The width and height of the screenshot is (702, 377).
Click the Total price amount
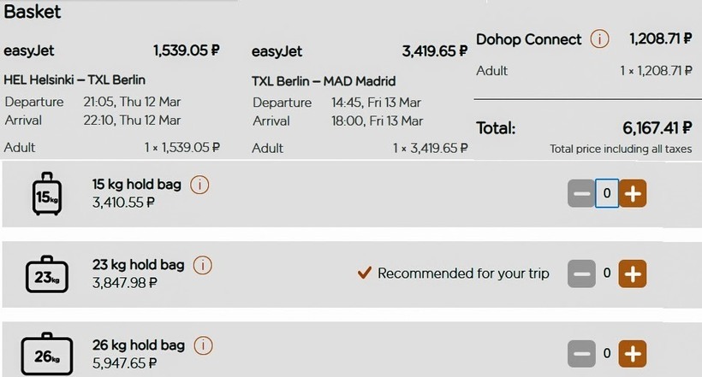click(657, 128)
